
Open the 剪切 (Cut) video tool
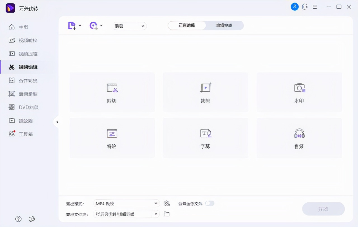click(x=112, y=92)
